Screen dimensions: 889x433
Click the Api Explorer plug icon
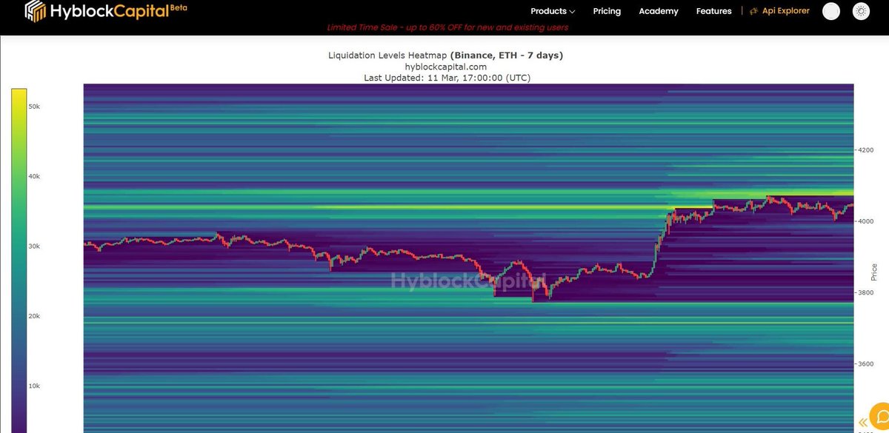click(754, 11)
